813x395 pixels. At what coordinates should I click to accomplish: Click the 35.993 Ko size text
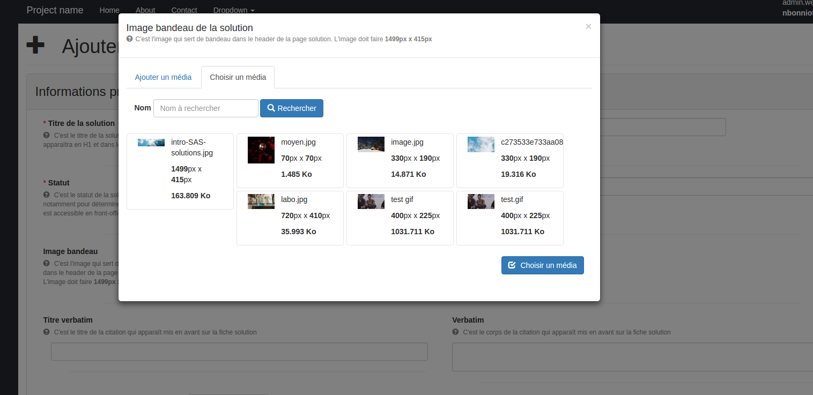pos(299,232)
